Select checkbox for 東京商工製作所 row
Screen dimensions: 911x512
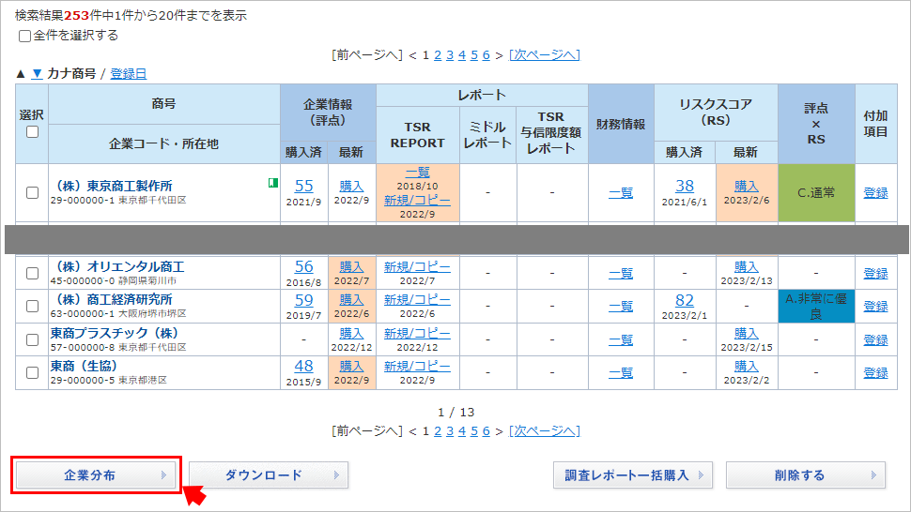point(33,192)
